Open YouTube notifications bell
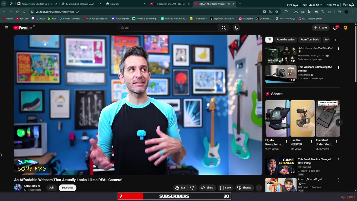This screenshot has height=201, width=357. (335, 28)
